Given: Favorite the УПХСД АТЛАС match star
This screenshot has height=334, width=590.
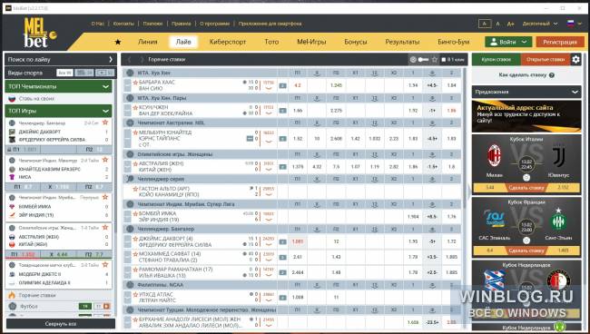Looking at the screenshot, I should 135,294.
